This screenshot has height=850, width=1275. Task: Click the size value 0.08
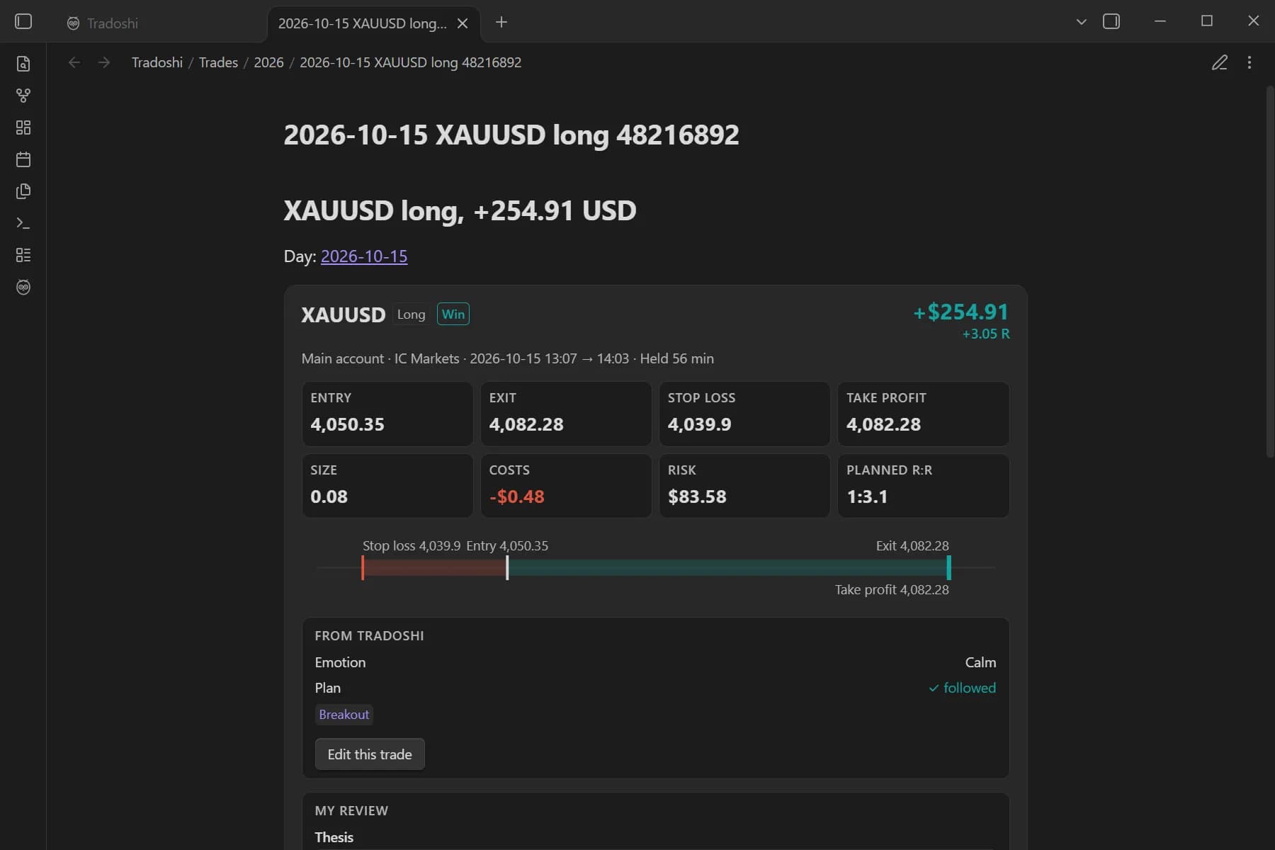329,497
